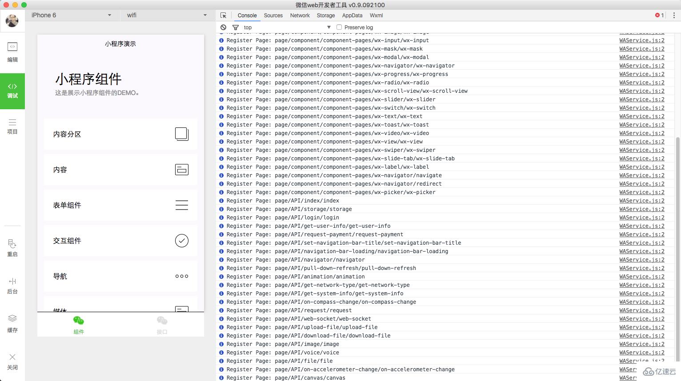Open WAService.js:2 link for wx-video row

pyautogui.click(x=642, y=133)
